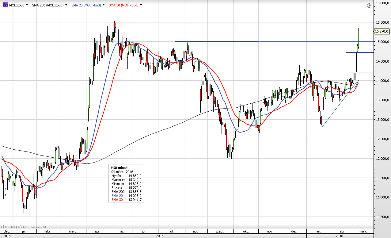Click the Bezárás row in the data box
391x238 pixels.
pyautogui.click(x=126, y=188)
